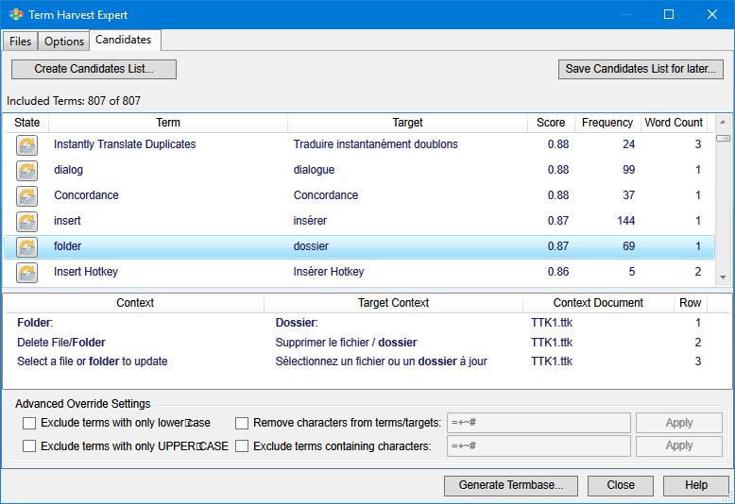Maximize the Term Harvest Expert window
735x504 pixels.
(669, 14)
